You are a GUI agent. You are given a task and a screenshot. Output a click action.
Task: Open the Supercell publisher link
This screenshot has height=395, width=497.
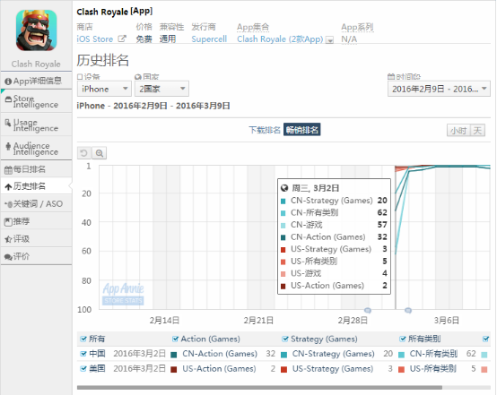click(209, 39)
